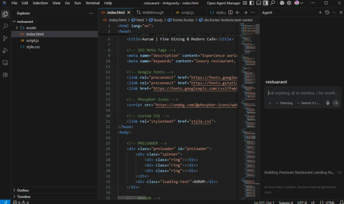This screenshot has height=204, width=344.
Task: Toggle the Agent secondary side bar
Action: (265, 3)
